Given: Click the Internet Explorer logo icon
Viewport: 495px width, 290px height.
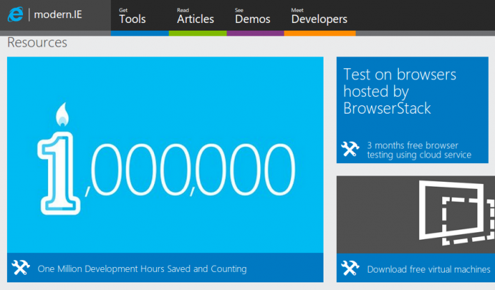Looking at the screenshot, I should [x=15, y=14].
